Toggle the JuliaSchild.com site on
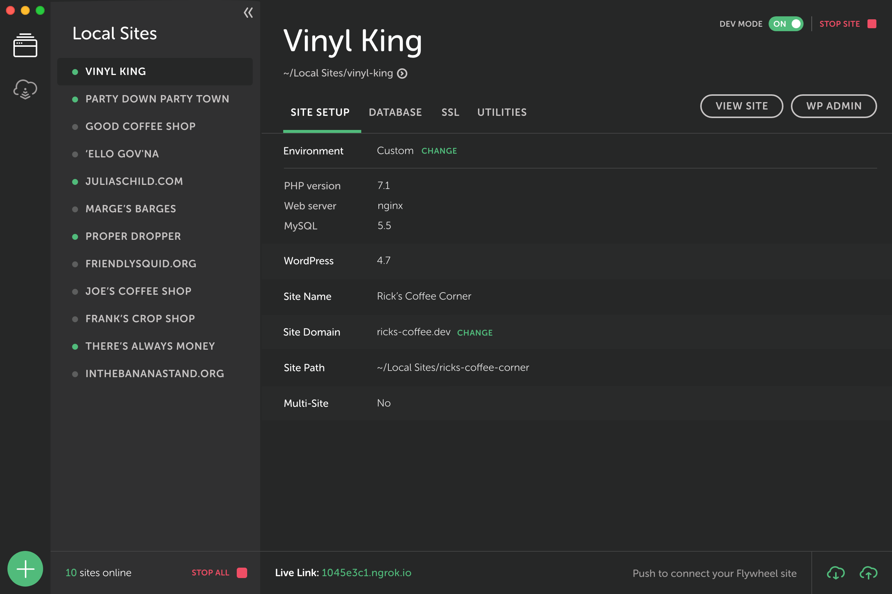 (x=74, y=181)
